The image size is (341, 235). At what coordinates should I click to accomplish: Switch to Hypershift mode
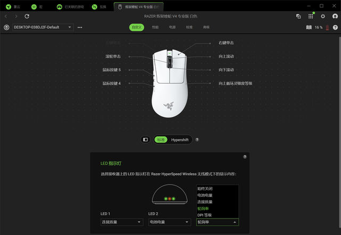(x=180, y=140)
